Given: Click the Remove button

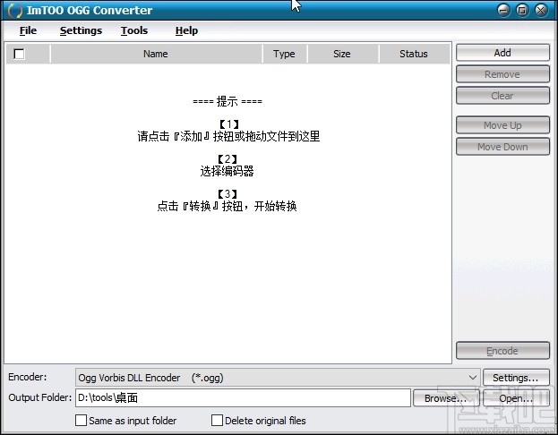Looking at the screenshot, I should pos(502,74).
